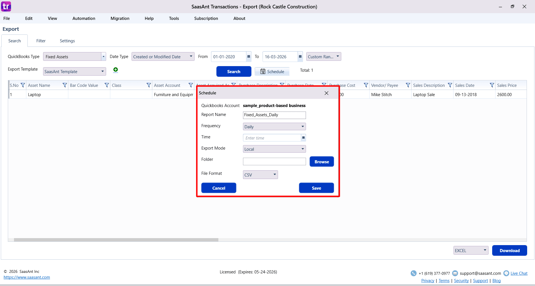535x286 pixels.
Task: Open the time picker in the Schedule dialog
Action: point(303,138)
